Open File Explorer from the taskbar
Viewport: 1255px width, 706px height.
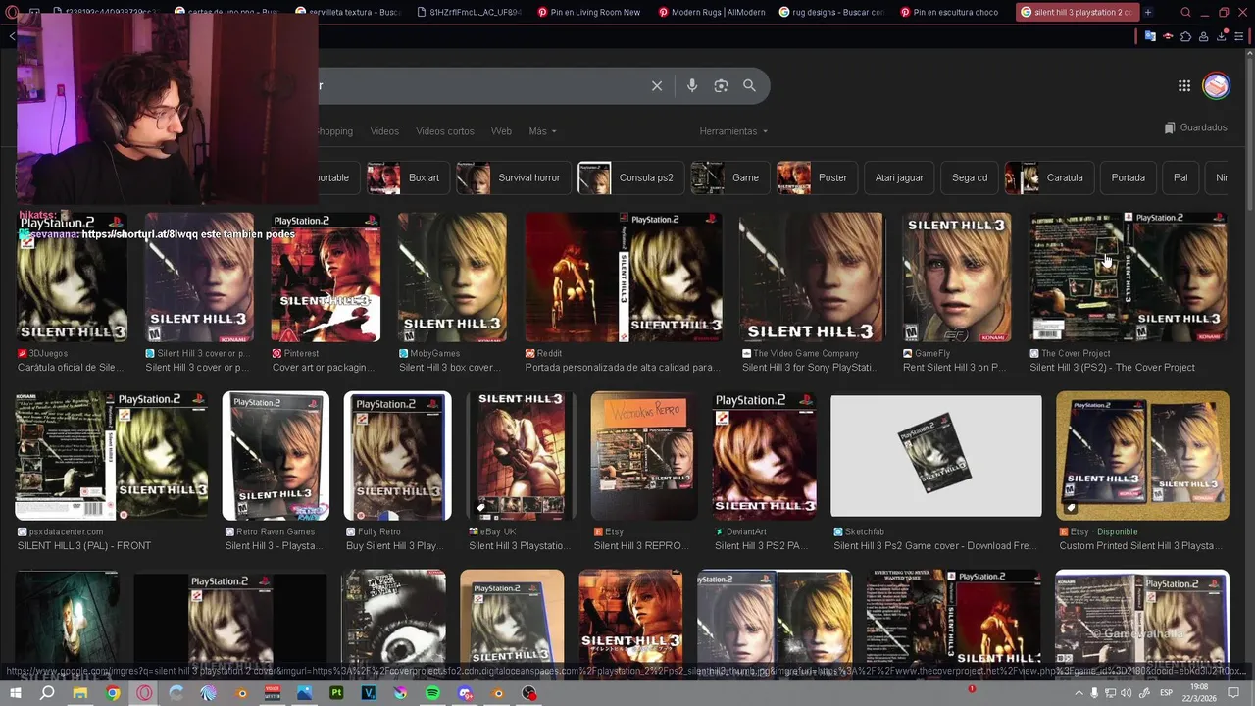click(x=80, y=693)
